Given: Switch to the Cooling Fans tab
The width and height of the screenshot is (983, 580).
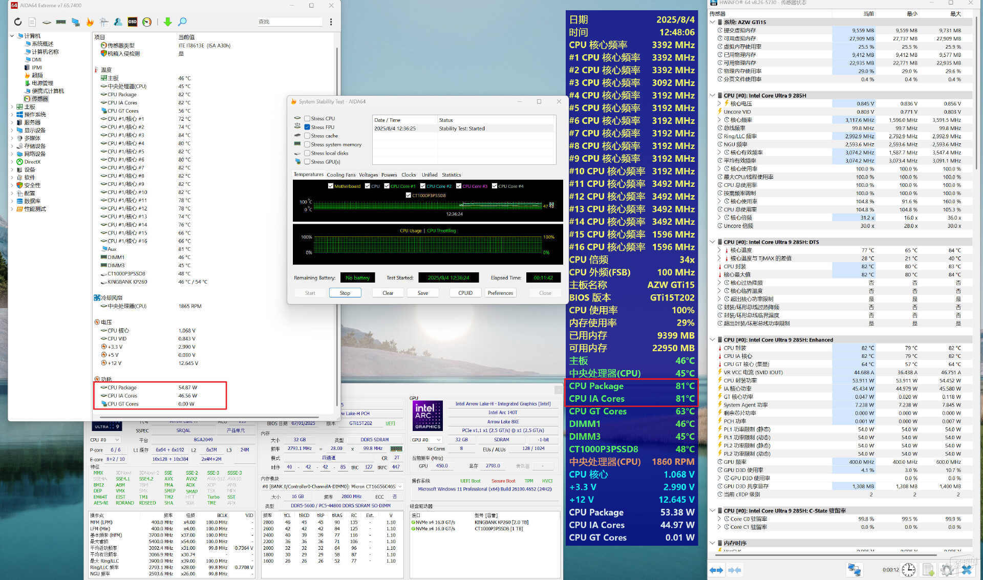Looking at the screenshot, I should tap(341, 175).
